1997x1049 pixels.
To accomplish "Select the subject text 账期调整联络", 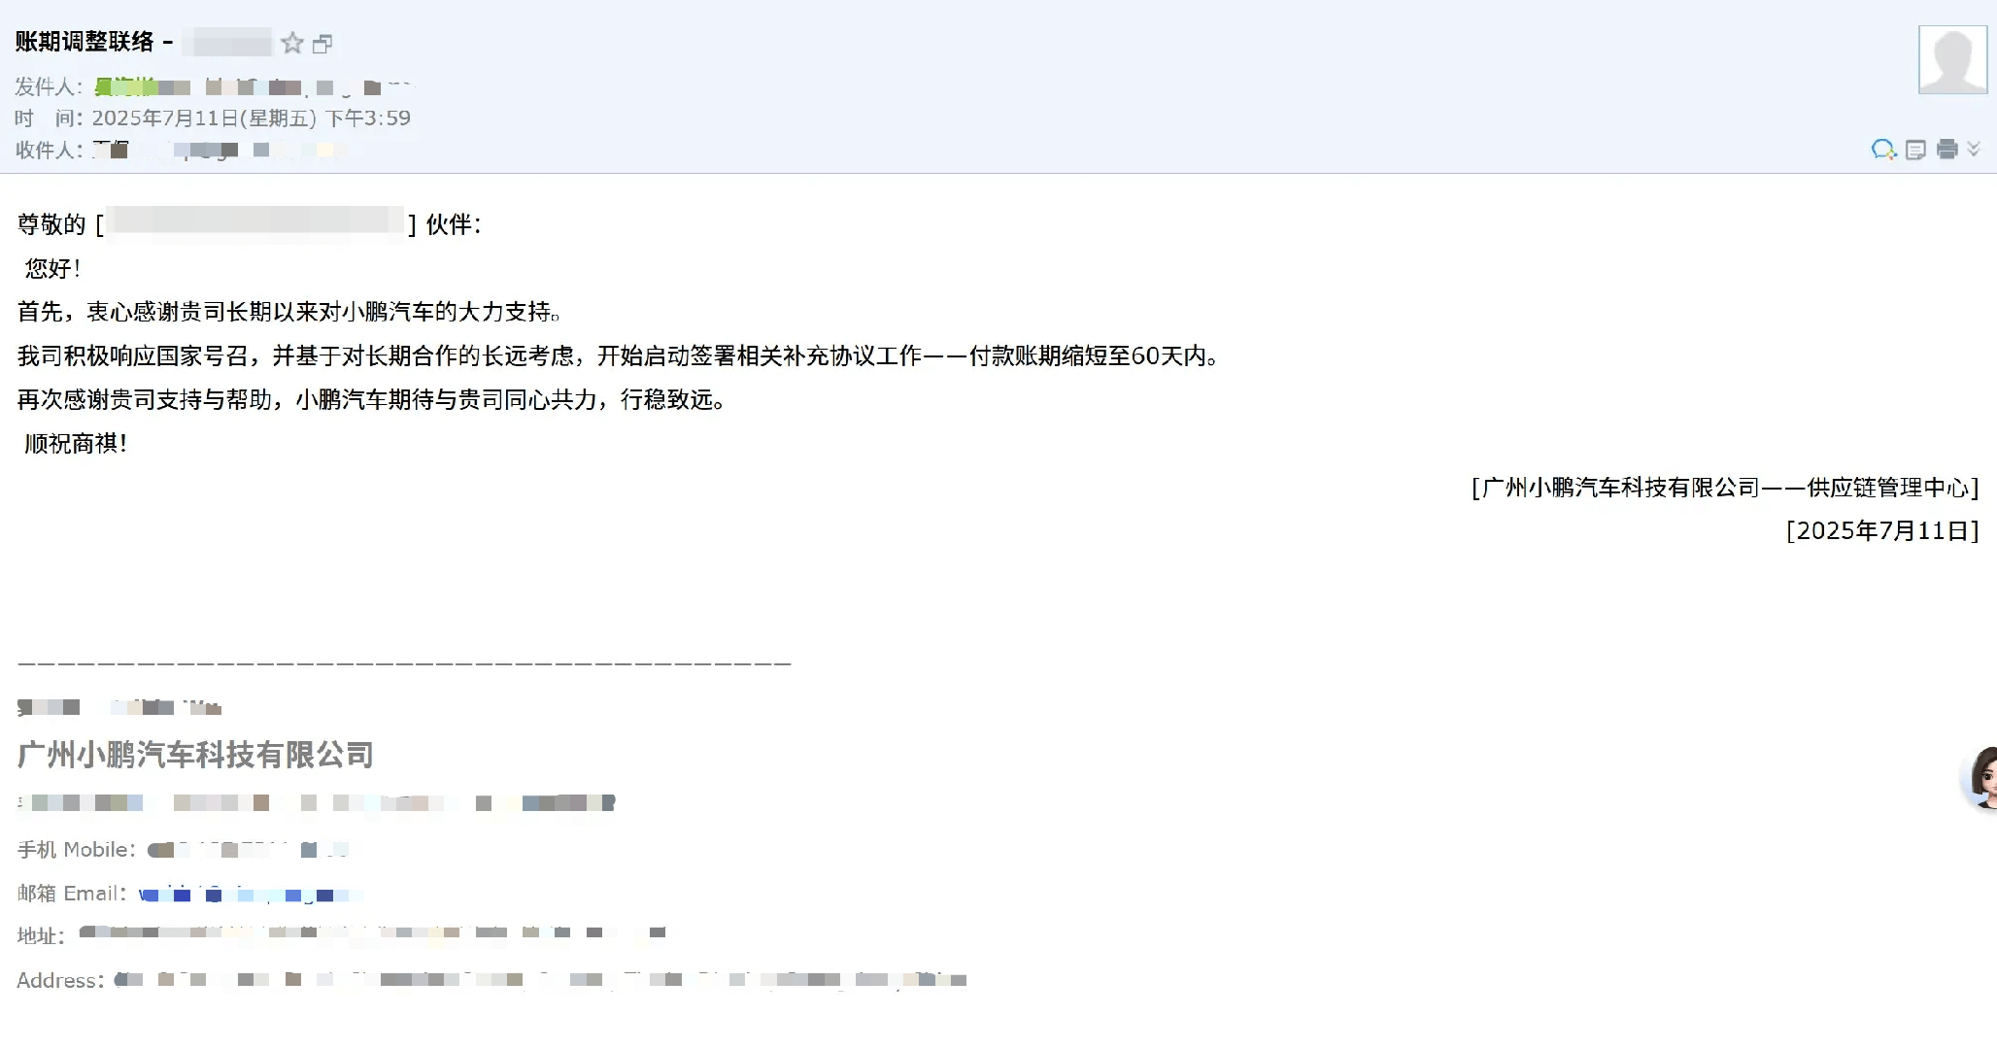I will coord(85,42).
